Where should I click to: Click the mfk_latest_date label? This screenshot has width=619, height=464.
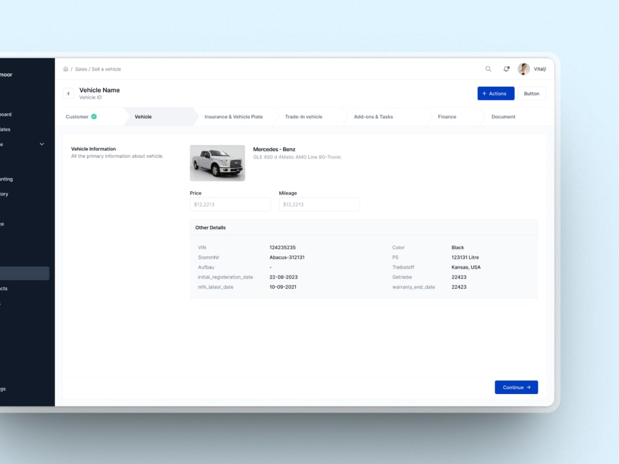pos(215,287)
